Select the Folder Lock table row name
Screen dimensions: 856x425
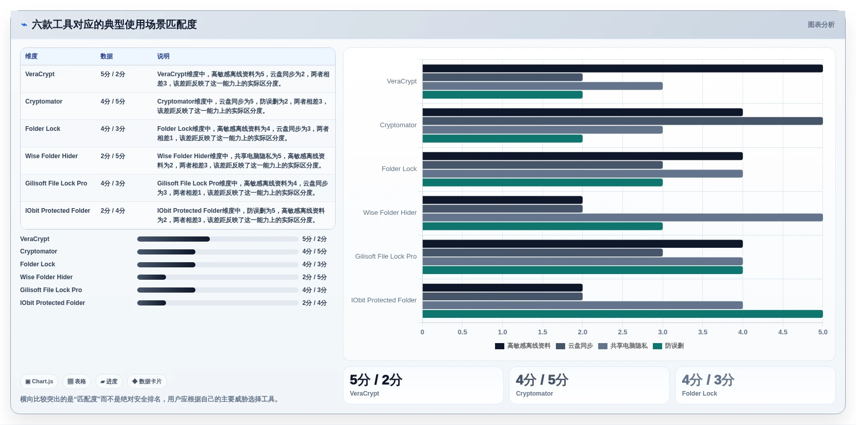pos(43,129)
